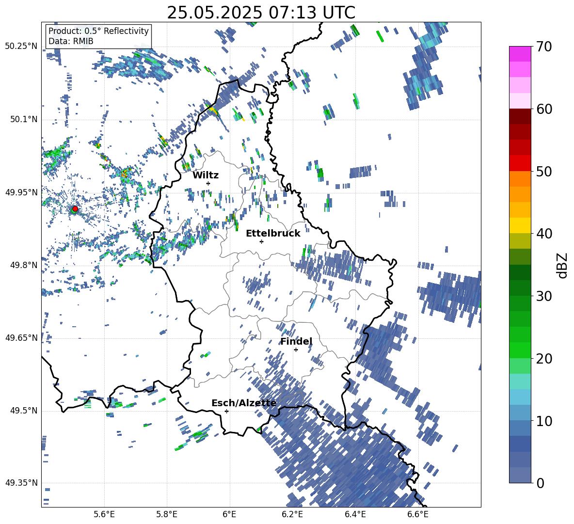Click the yellow colorbar segment just above 40

click(520, 225)
